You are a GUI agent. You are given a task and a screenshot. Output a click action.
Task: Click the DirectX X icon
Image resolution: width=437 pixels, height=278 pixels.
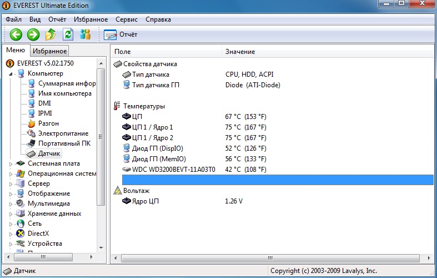click(x=21, y=234)
